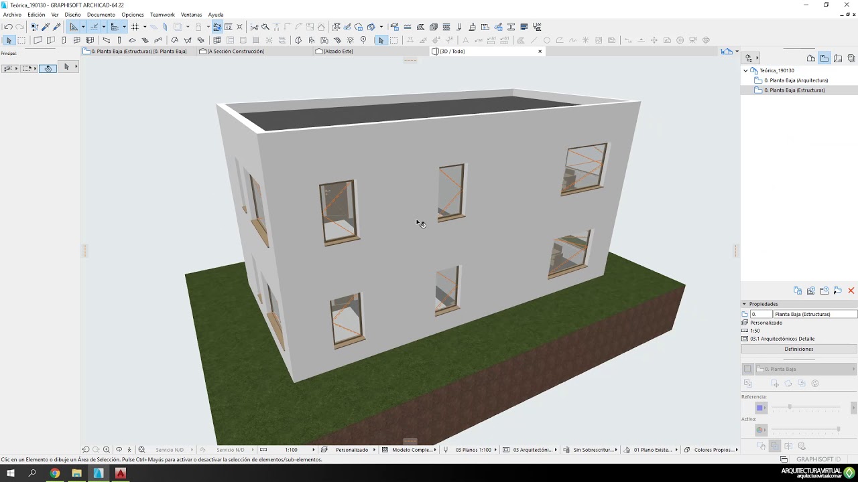Click the Planta Baja (Estructuras) name field
This screenshot has width=858, height=482.
pos(815,314)
